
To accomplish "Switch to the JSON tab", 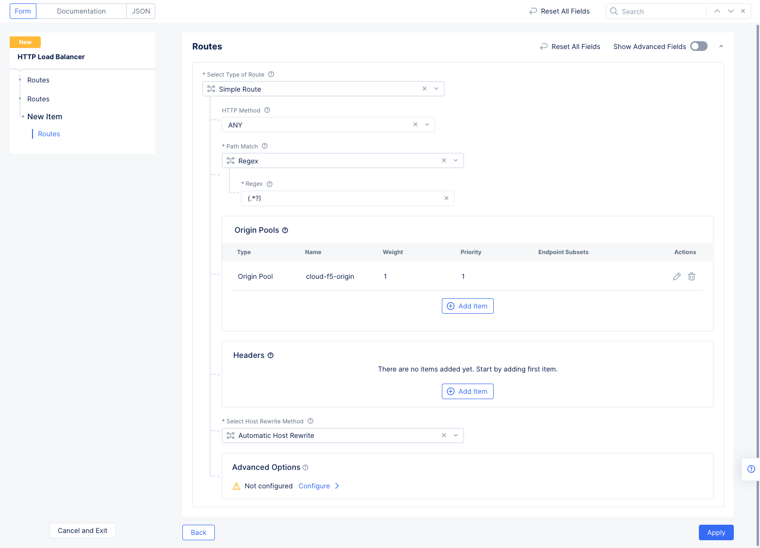I will [141, 11].
